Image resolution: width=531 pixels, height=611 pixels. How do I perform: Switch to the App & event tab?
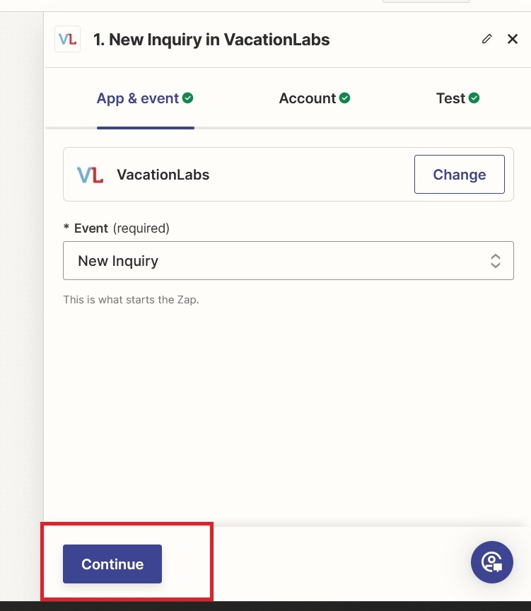coord(137,98)
